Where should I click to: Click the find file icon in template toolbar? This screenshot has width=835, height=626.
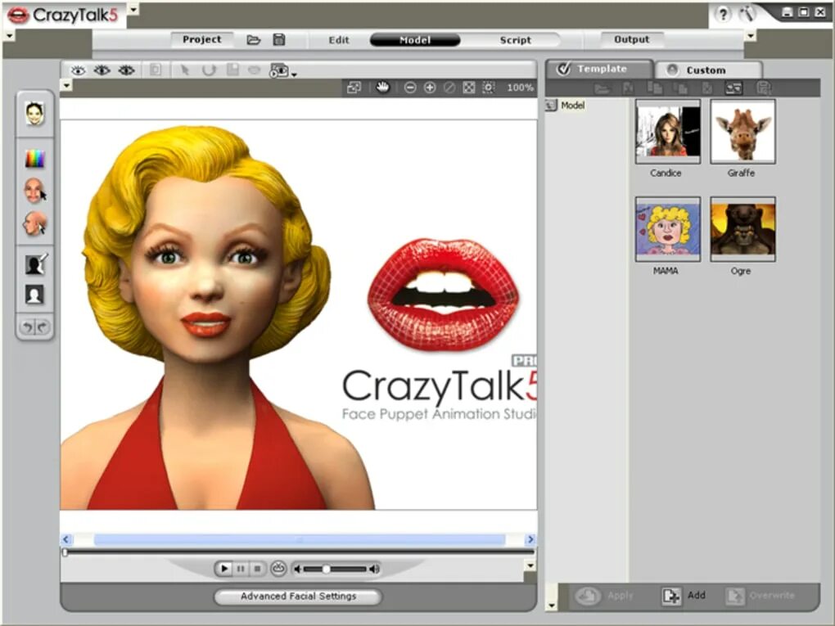point(763,88)
